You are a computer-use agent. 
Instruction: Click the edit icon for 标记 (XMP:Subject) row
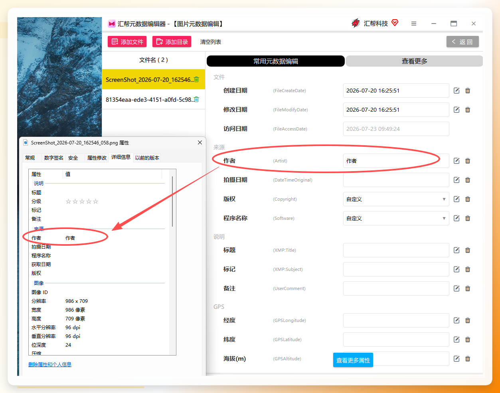(x=457, y=269)
